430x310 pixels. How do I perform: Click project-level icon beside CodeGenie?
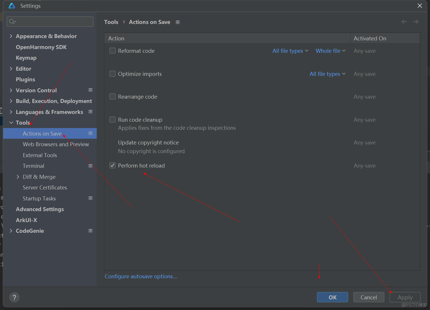[x=91, y=231]
